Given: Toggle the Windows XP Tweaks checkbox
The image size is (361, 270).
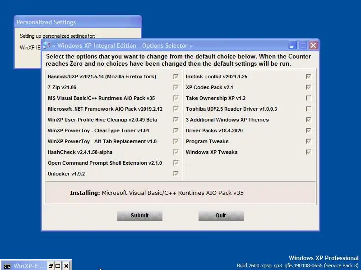Looking at the screenshot, I should pos(309,152).
